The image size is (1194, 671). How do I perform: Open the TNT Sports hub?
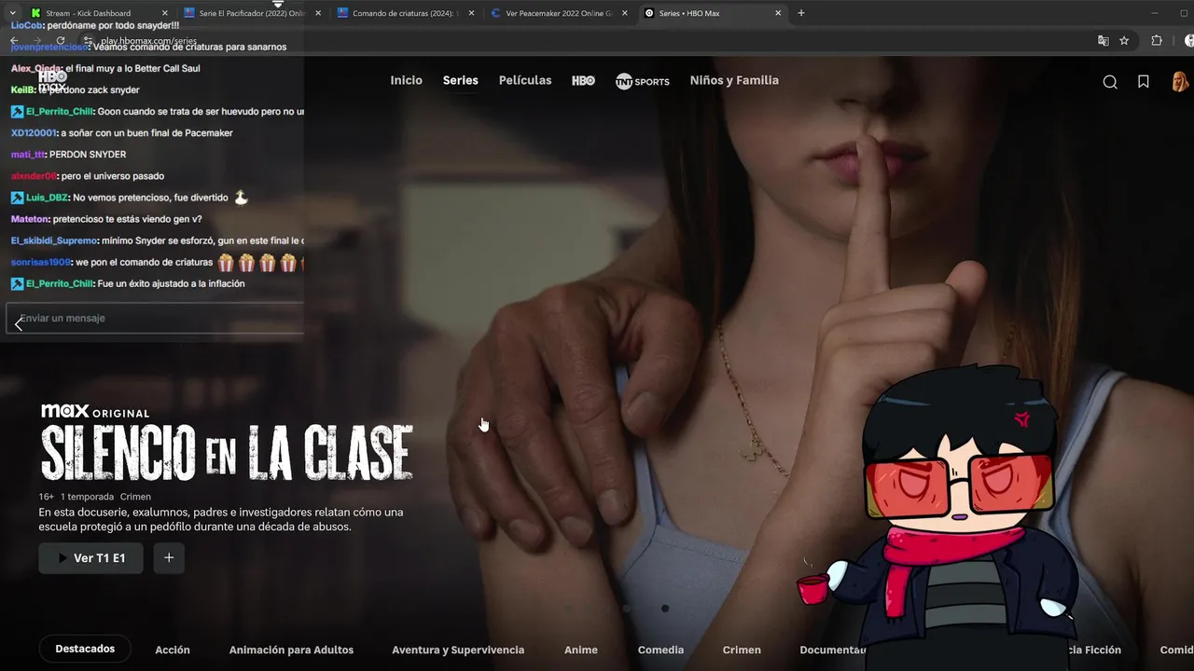point(642,81)
